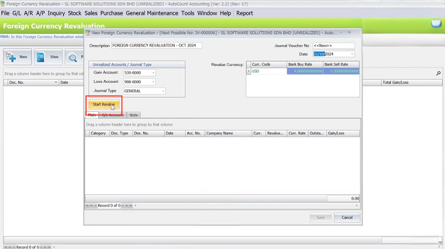
Task: Click the Cancel button
Action: (347, 217)
